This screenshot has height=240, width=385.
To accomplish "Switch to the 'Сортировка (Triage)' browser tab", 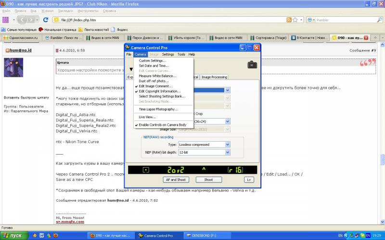I will [x=269, y=38].
